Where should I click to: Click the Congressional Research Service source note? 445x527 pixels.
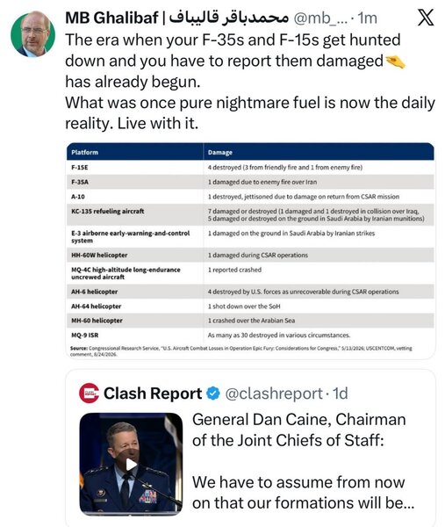(240, 351)
